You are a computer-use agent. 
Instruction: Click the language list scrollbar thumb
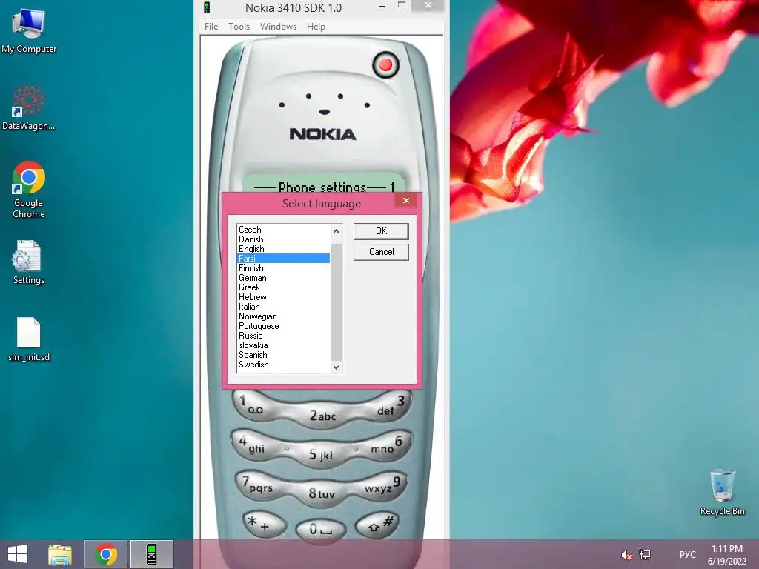336,302
